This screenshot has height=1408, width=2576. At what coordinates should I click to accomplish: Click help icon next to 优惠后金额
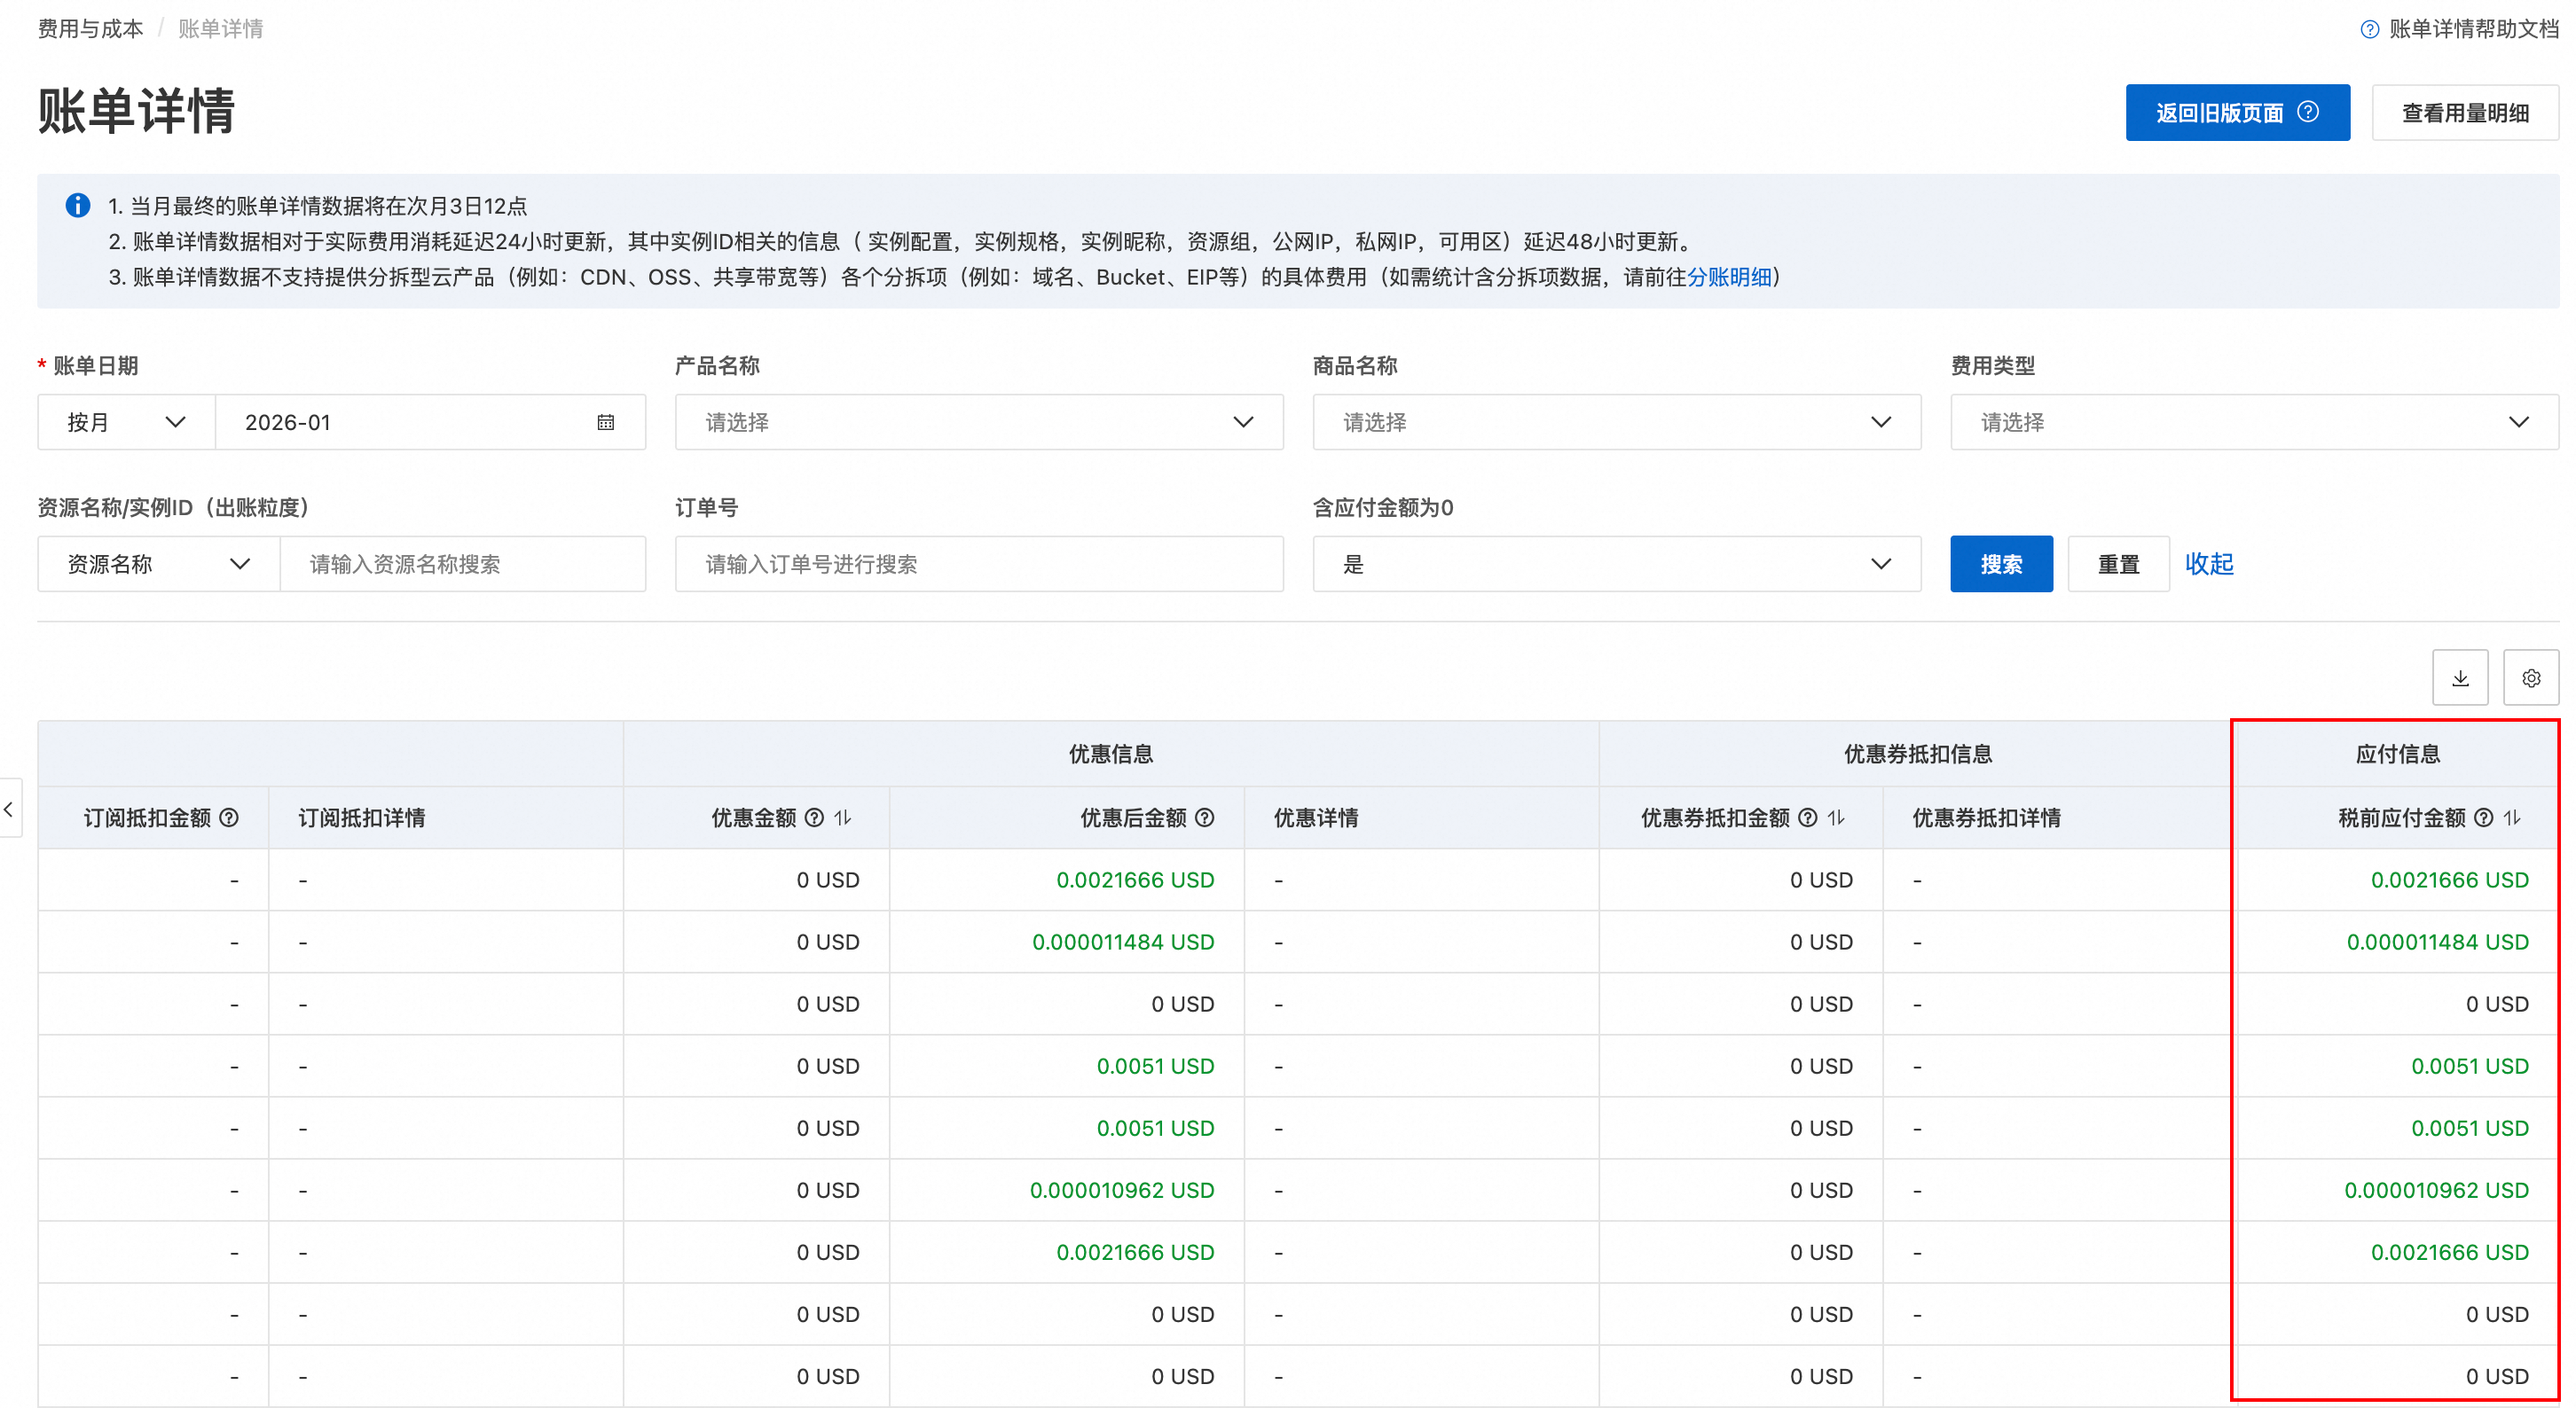click(1205, 817)
